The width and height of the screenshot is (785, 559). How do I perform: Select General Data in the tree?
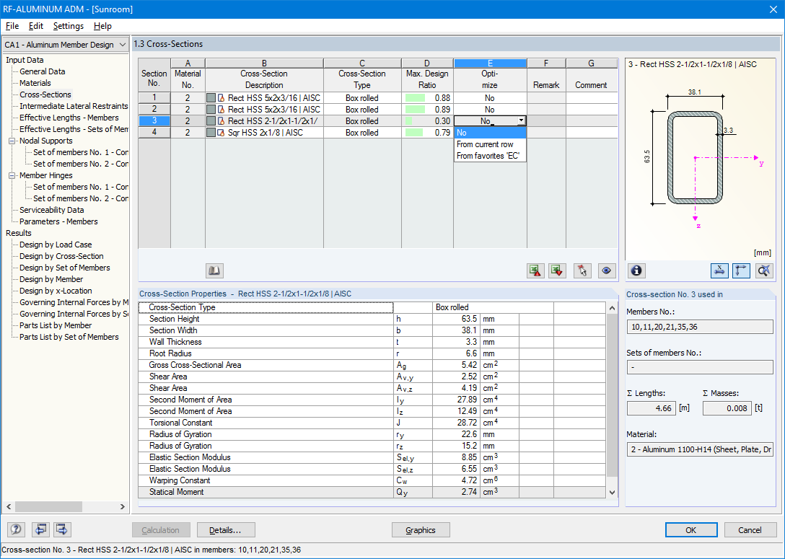(42, 71)
